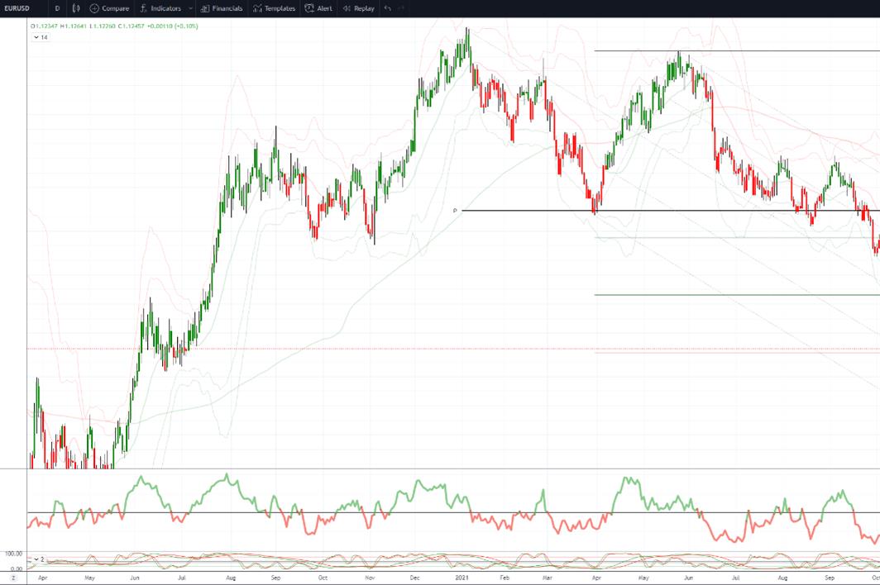Screen dimensions: 880x585
Task: Start bar Replay mode
Action: coord(359,8)
